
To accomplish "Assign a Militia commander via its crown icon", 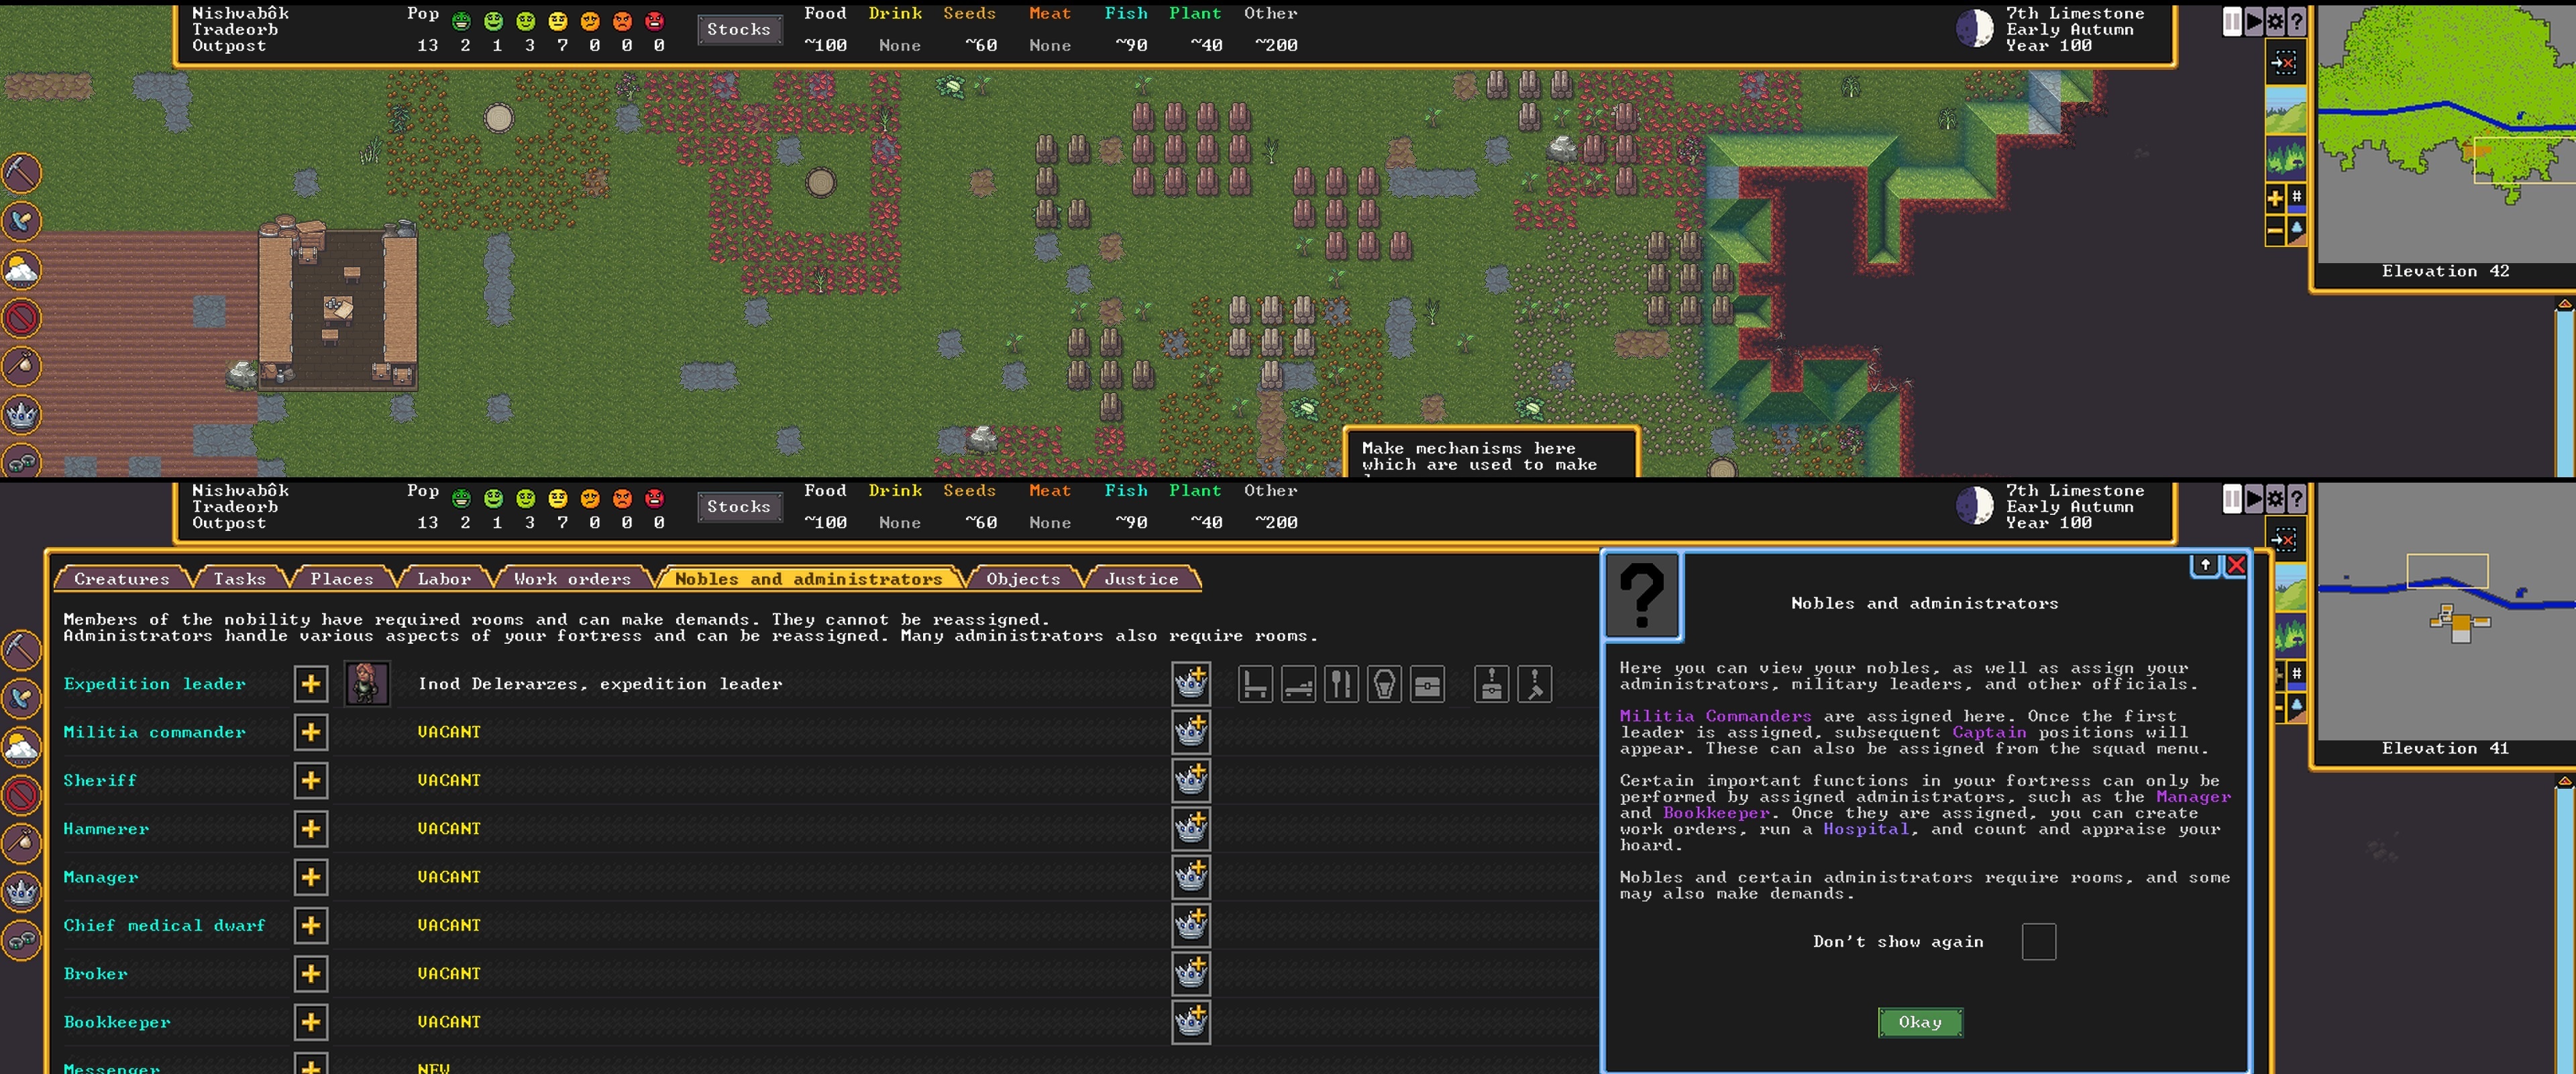I will (x=1191, y=732).
